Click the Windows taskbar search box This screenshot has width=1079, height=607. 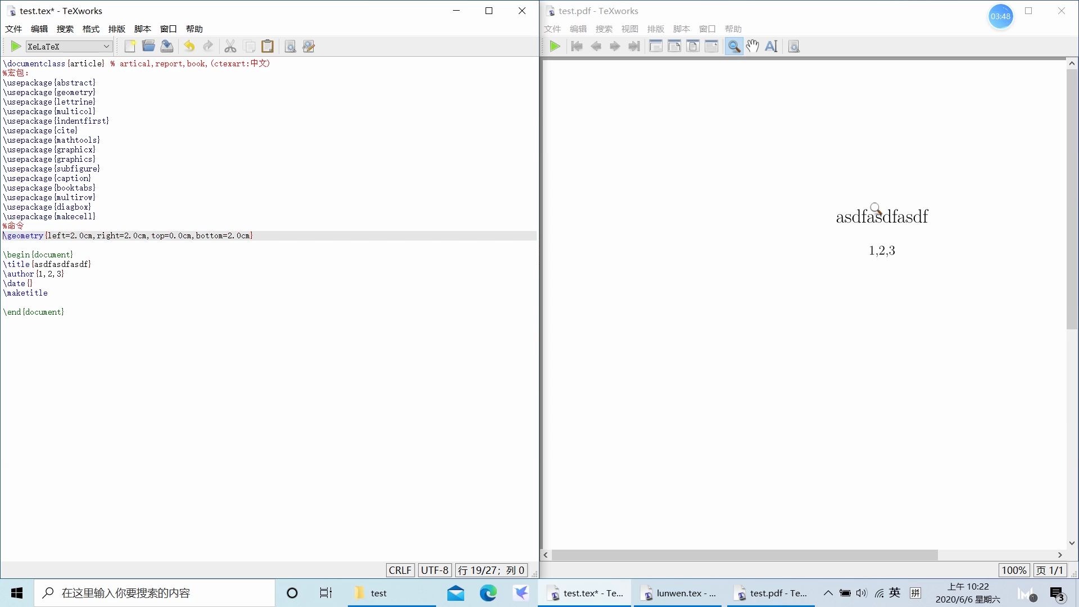click(155, 593)
